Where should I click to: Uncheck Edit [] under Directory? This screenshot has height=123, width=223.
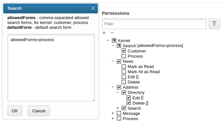(128, 98)
